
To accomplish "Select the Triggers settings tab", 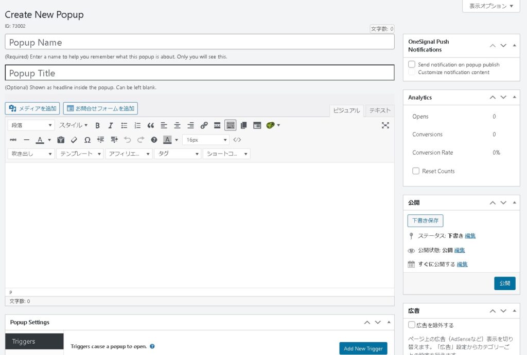I will [x=34, y=341].
